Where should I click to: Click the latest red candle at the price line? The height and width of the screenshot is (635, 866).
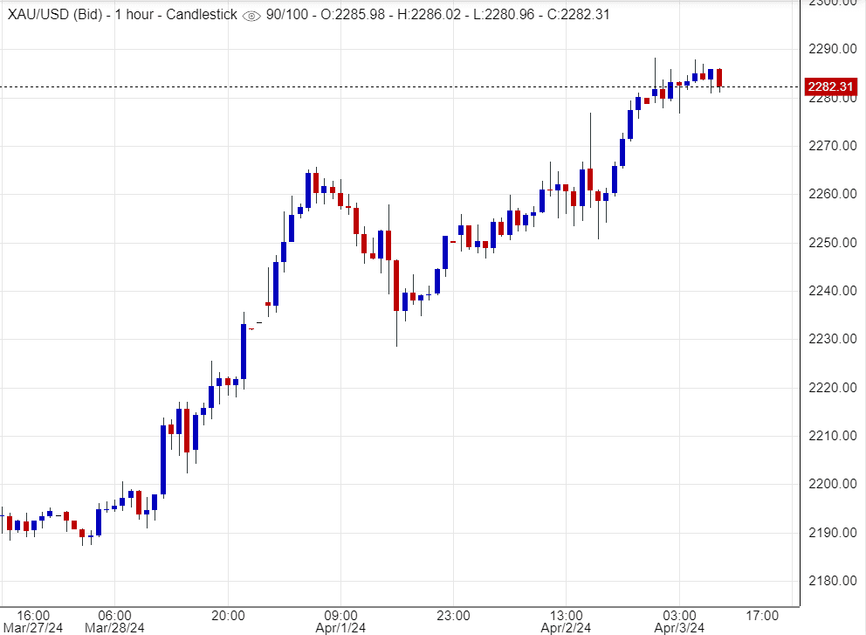[719, 77]
